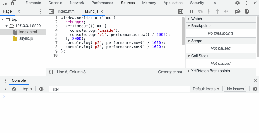259x133 pixels.
Task: Open the Performance tab
Action: point(102,3)
